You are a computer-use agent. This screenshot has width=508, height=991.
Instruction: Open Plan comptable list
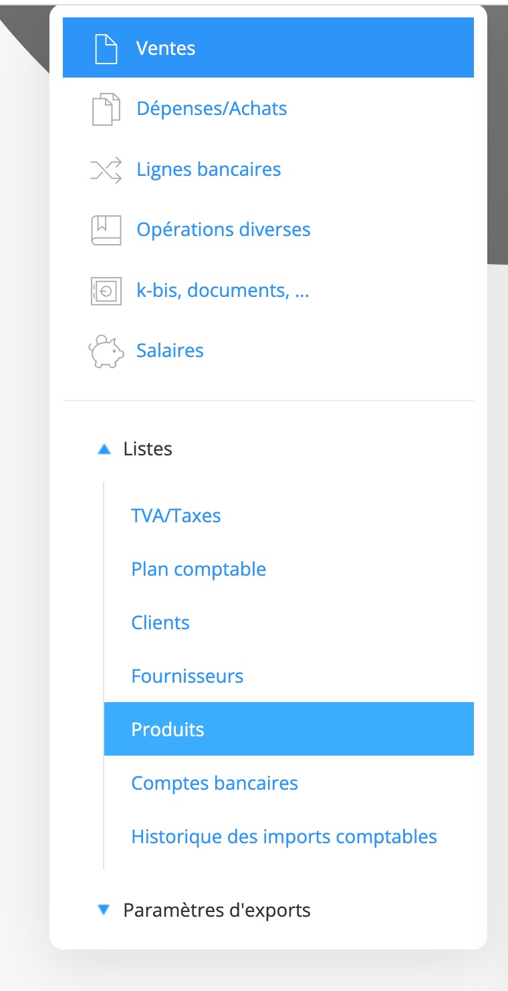pyautogui.click(x=199, y=569)
